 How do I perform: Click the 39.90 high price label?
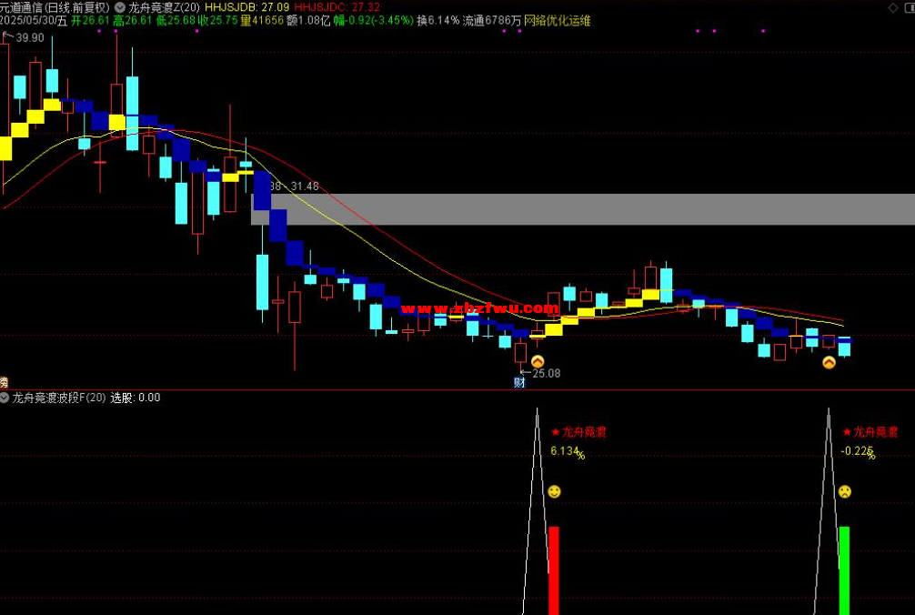pyautogui.click(x=30, y=38)
